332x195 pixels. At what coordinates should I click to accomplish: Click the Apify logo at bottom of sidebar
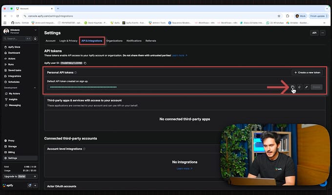click(x=8, y=185)
